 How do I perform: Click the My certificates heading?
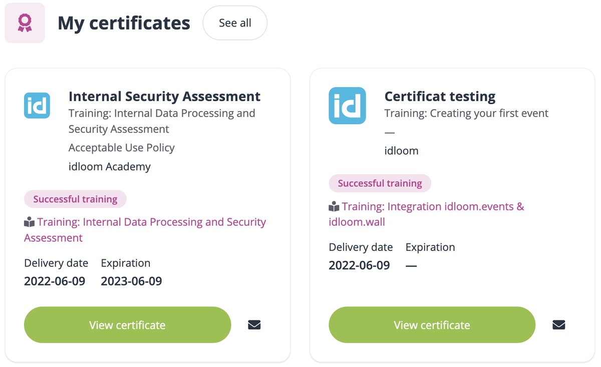click(x=123, y=23)
